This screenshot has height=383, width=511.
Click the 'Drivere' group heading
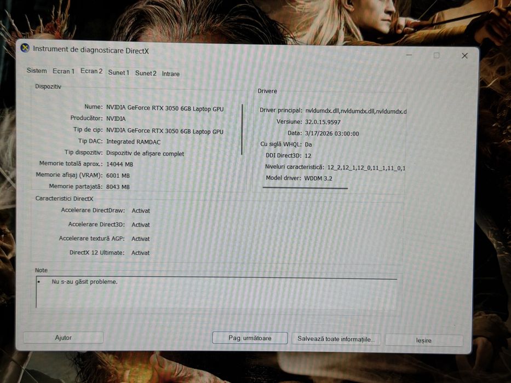(x=267, y=91)
